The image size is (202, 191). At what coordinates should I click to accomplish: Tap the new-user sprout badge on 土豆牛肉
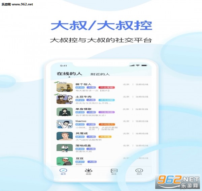pos(60,95)
